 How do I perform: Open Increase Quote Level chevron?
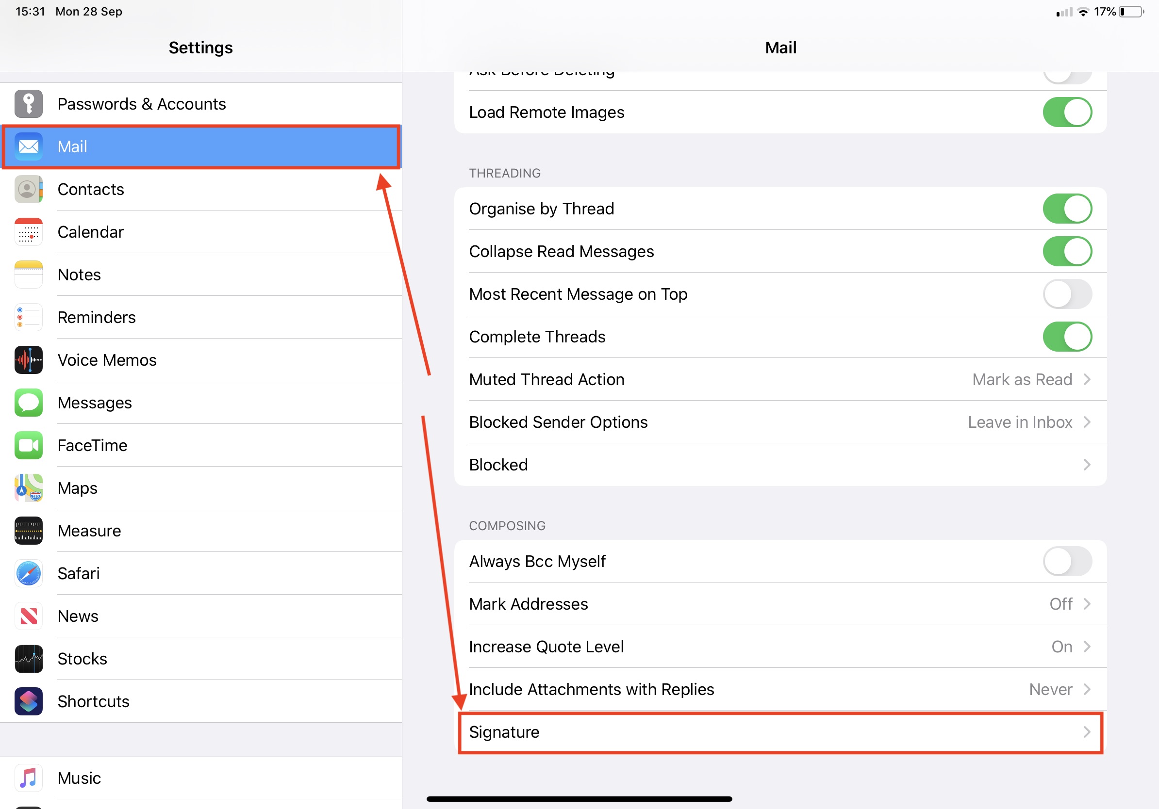point(1087,647)
